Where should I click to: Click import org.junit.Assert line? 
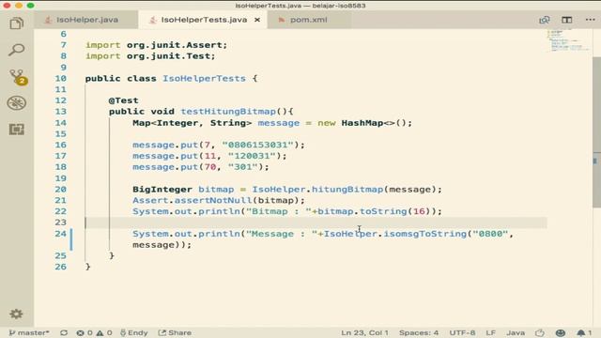[157, 45]
